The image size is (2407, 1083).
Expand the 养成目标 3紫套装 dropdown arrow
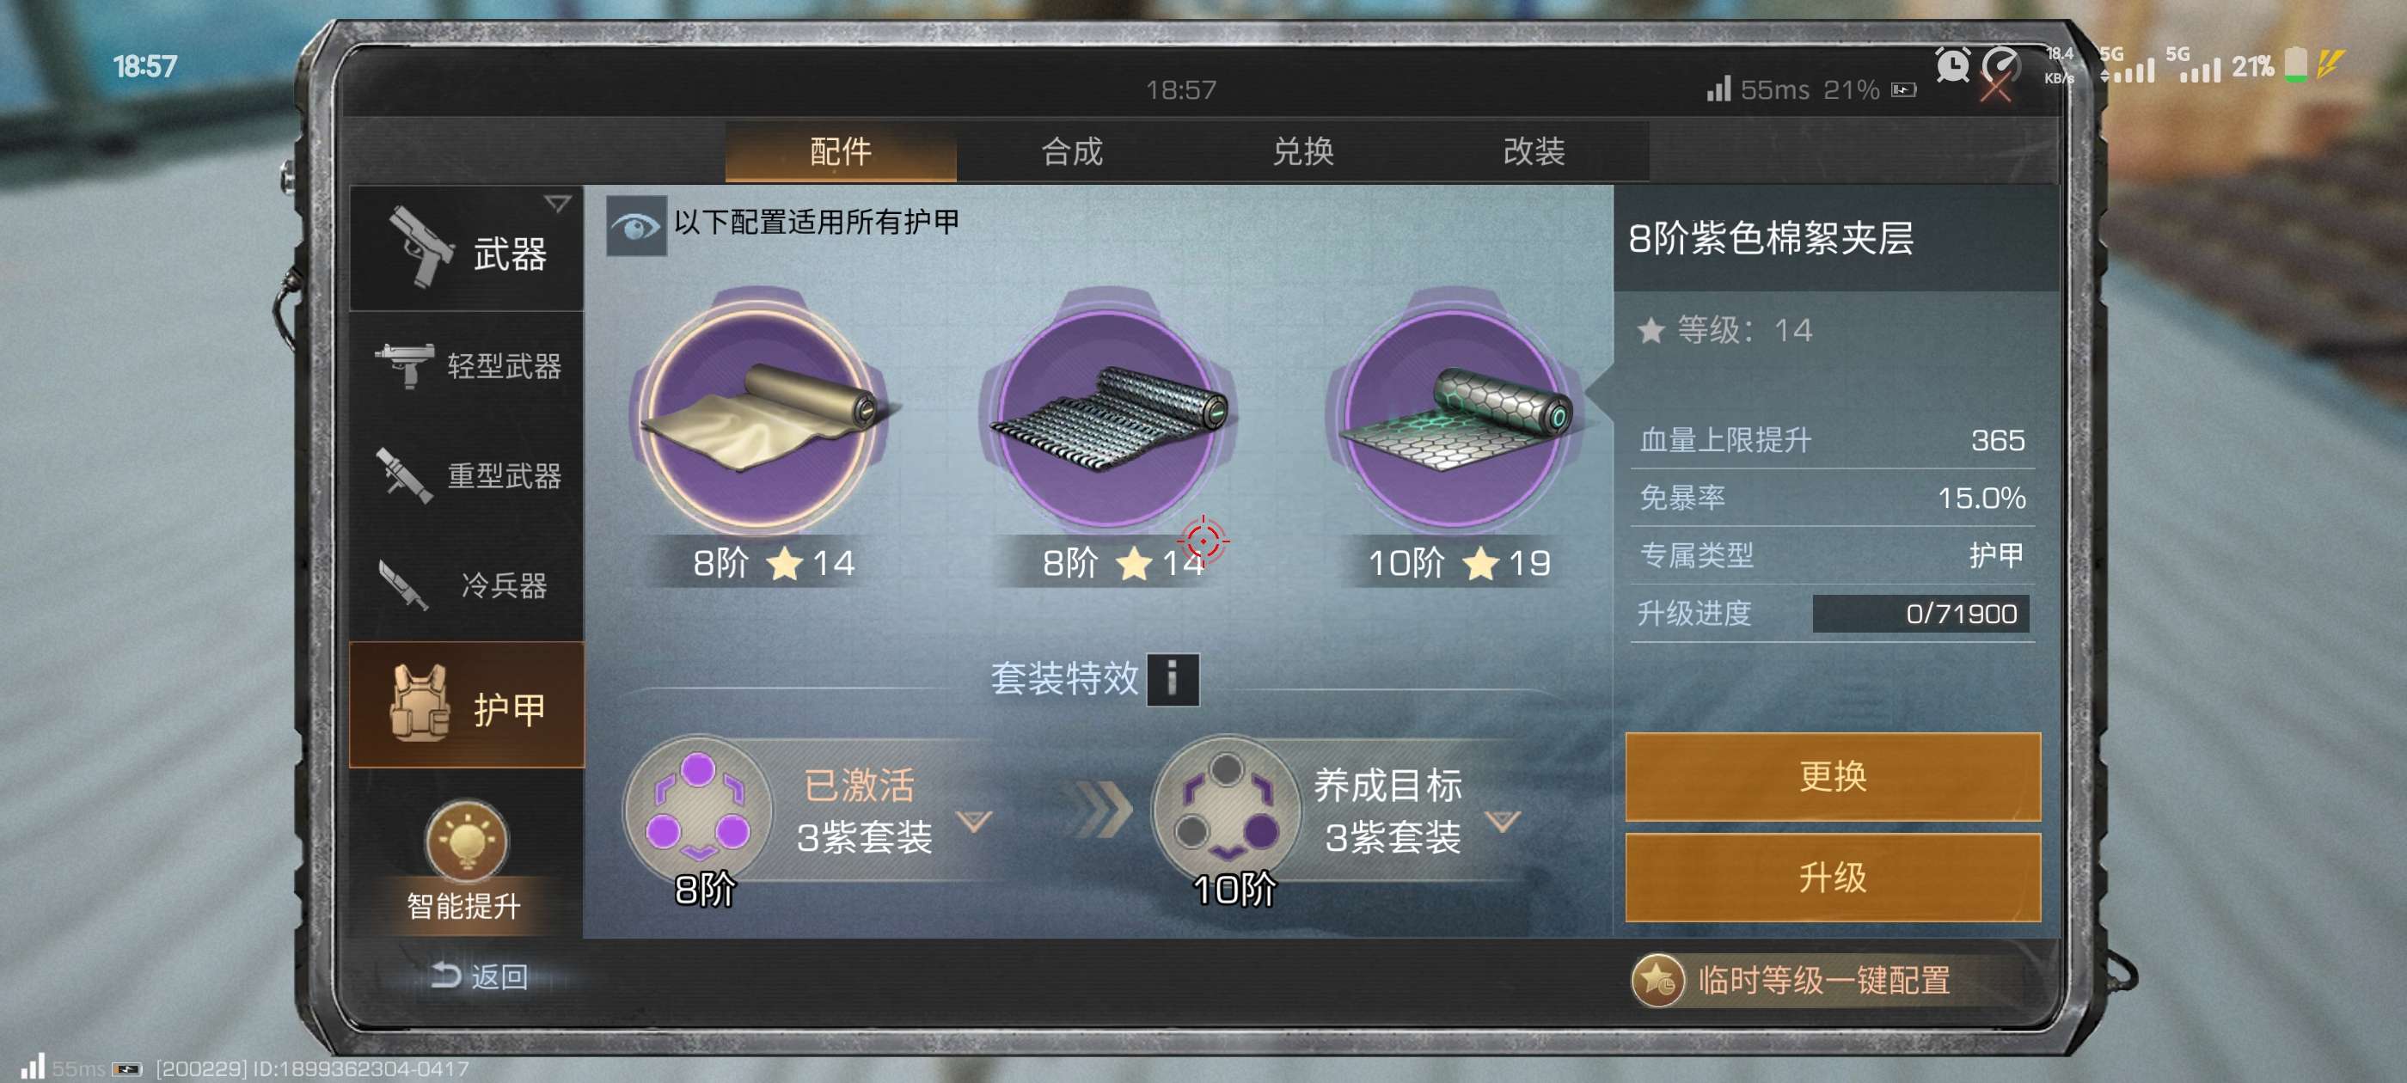(1504, 822)
